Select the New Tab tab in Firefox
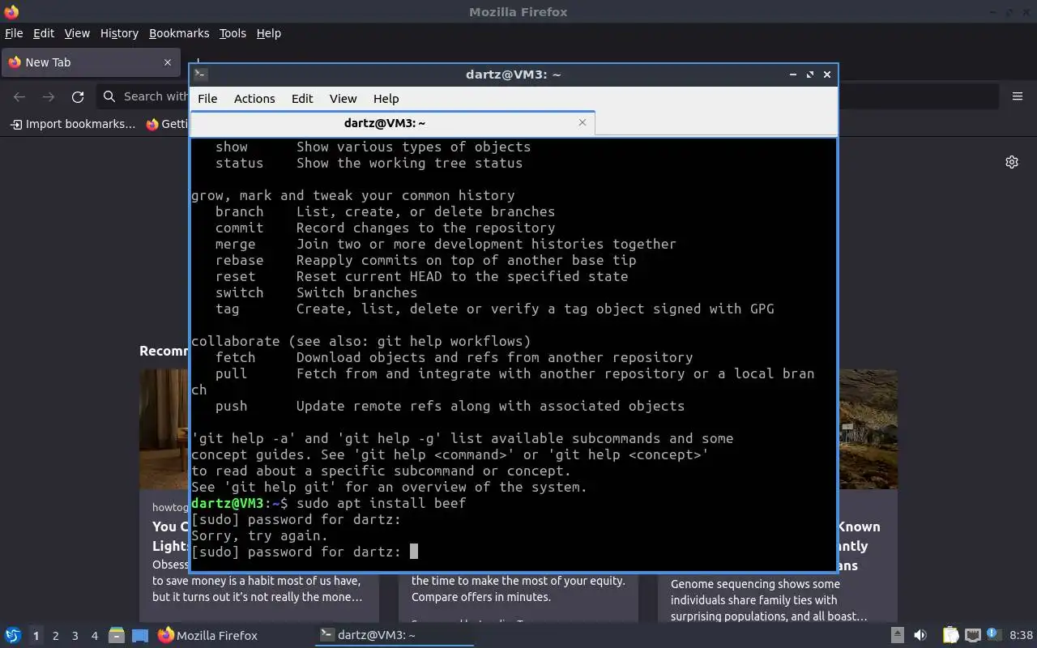 pyautogui.click(x=91, y=62)
